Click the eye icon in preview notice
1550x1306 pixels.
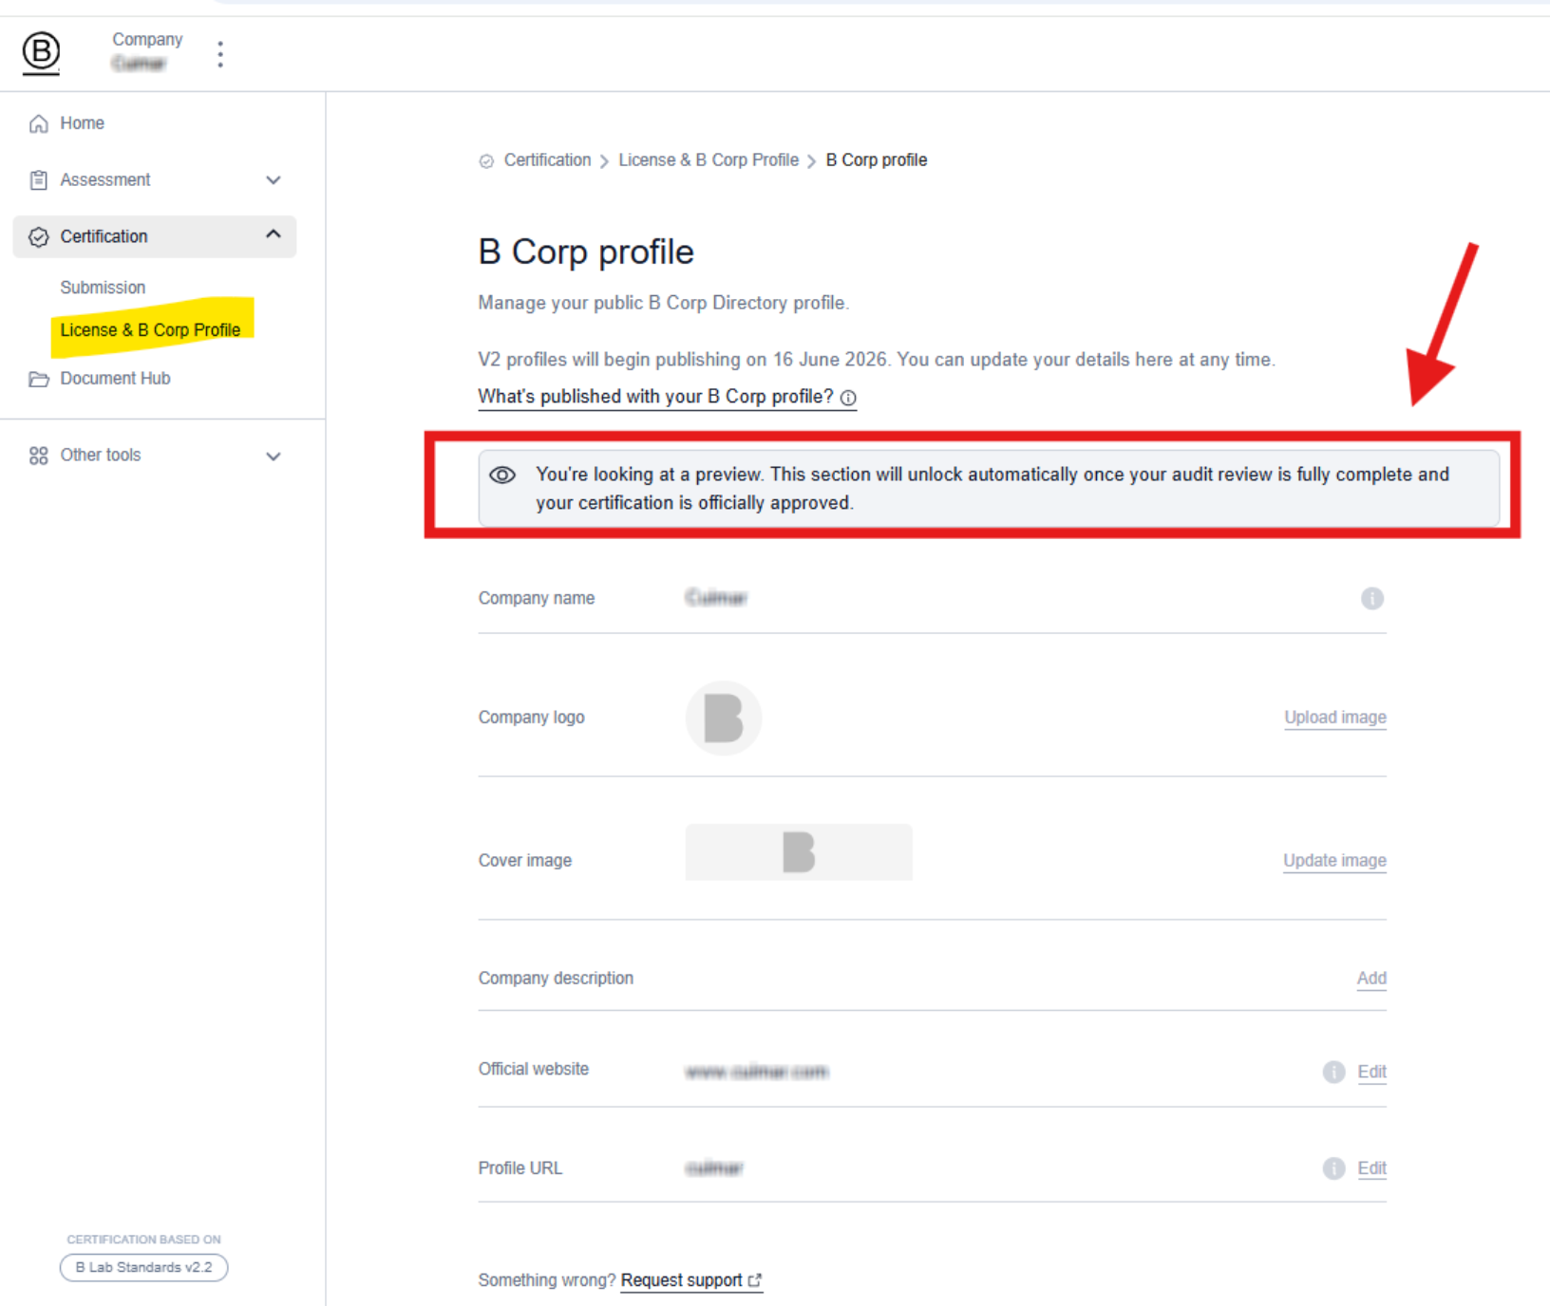coord(502,475)
